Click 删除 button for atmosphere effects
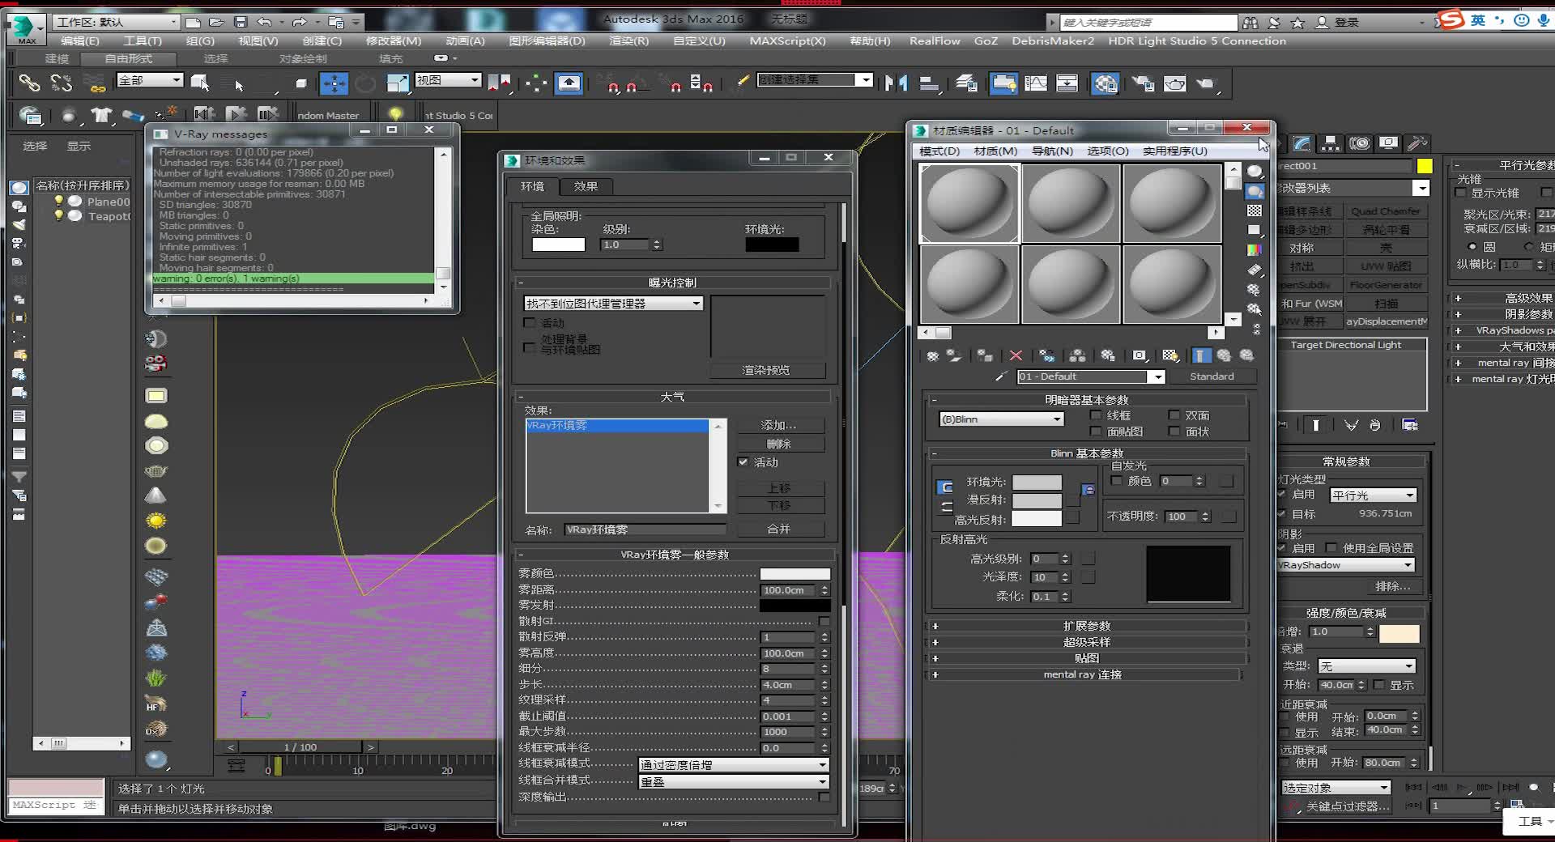The image size is (1555, 842). pos(779,444)
